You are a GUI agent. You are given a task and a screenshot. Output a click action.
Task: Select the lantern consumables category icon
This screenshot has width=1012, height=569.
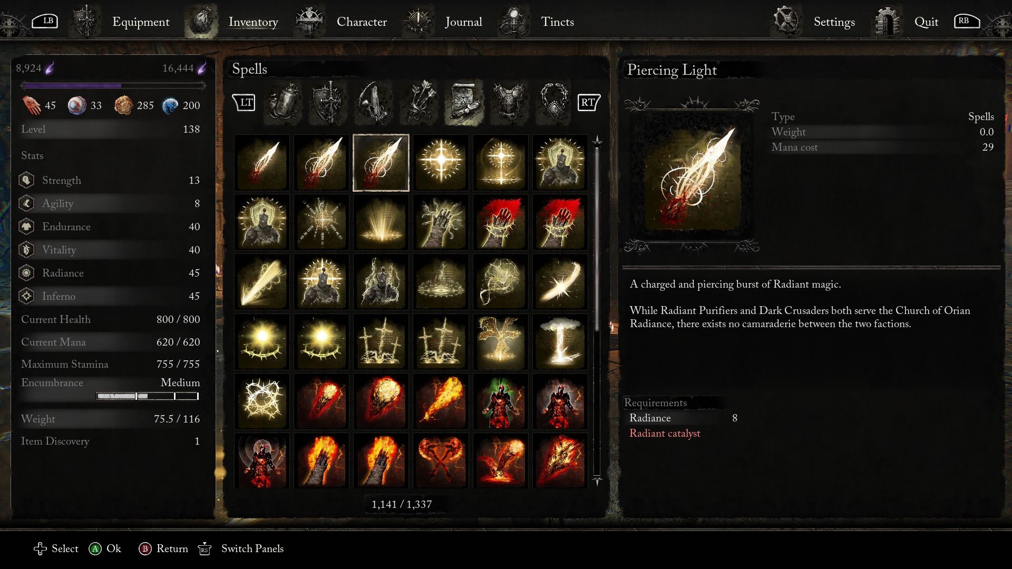click(x=284, y=102)
